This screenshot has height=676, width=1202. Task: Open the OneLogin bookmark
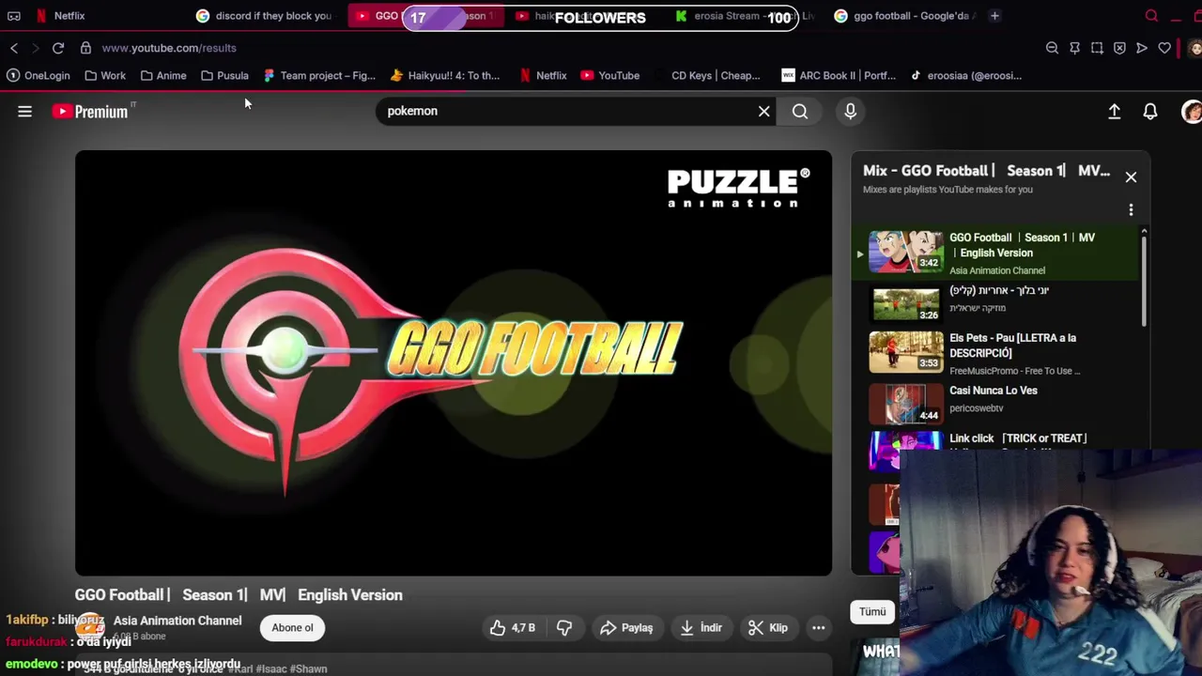pyautogui.click(x=39, y=76)
